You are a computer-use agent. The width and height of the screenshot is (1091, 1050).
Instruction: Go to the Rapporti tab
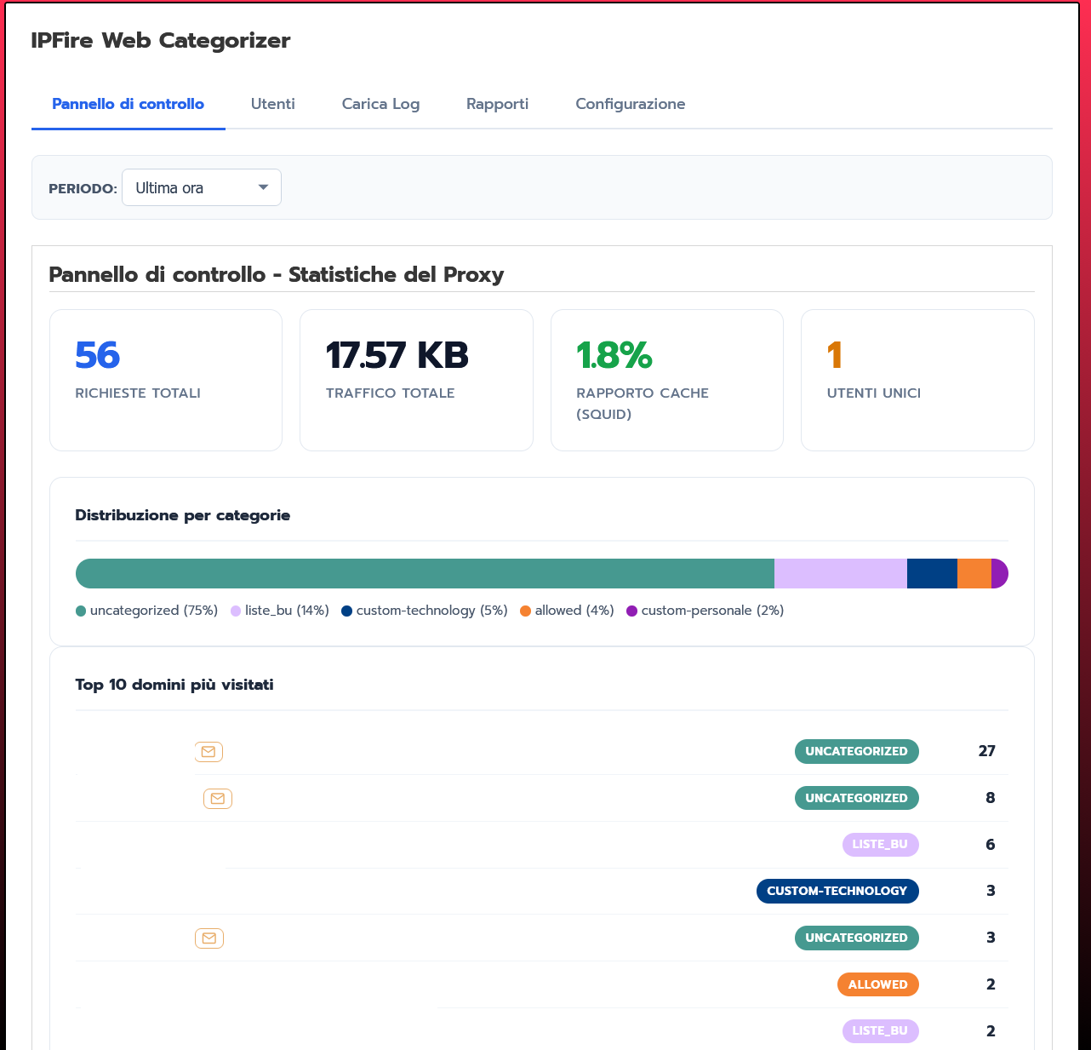[497, 104]
